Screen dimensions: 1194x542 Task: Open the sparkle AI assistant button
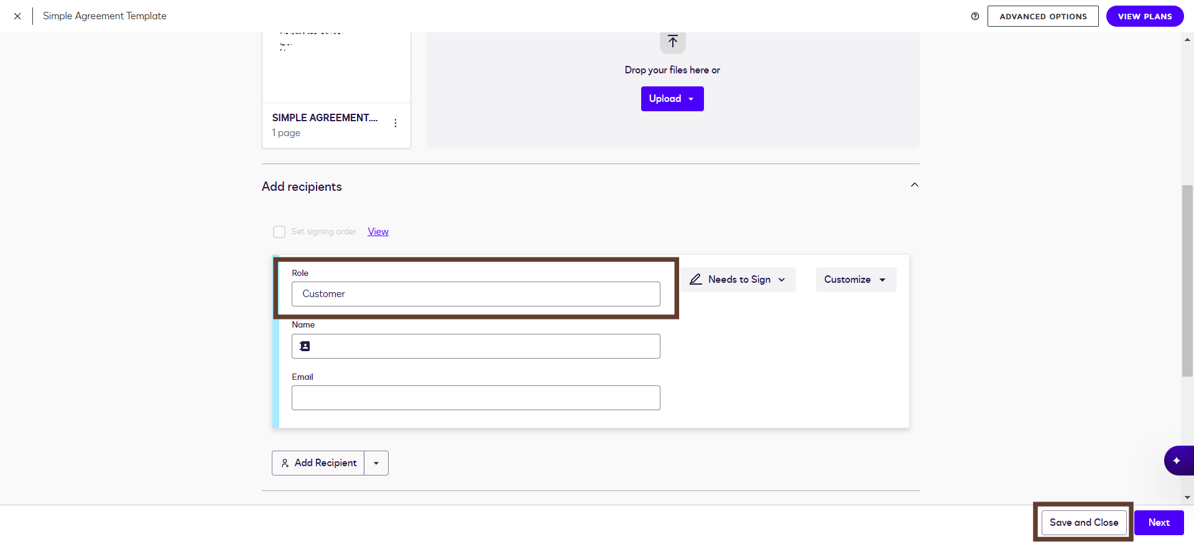point(1177,461)
